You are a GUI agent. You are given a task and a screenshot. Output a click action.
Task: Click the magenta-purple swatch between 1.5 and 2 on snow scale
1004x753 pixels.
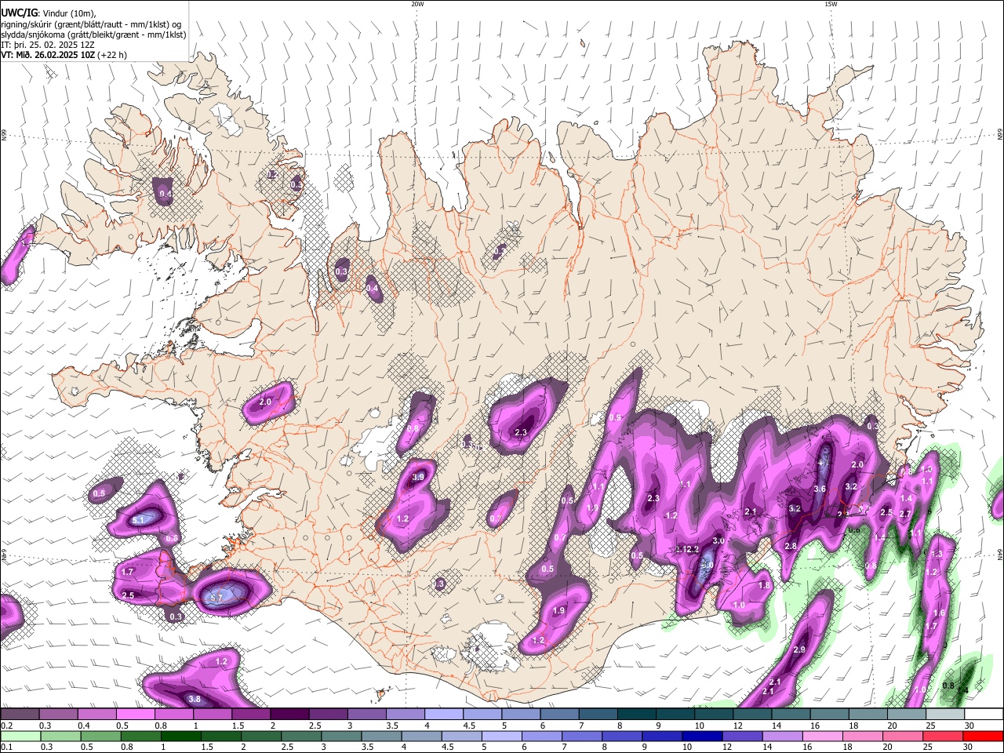(x=250, y=714)
